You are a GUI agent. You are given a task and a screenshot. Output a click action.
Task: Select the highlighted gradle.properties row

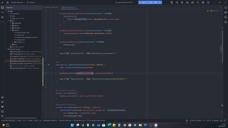point(23,61)
